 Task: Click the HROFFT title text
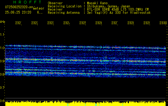(28, 2)
